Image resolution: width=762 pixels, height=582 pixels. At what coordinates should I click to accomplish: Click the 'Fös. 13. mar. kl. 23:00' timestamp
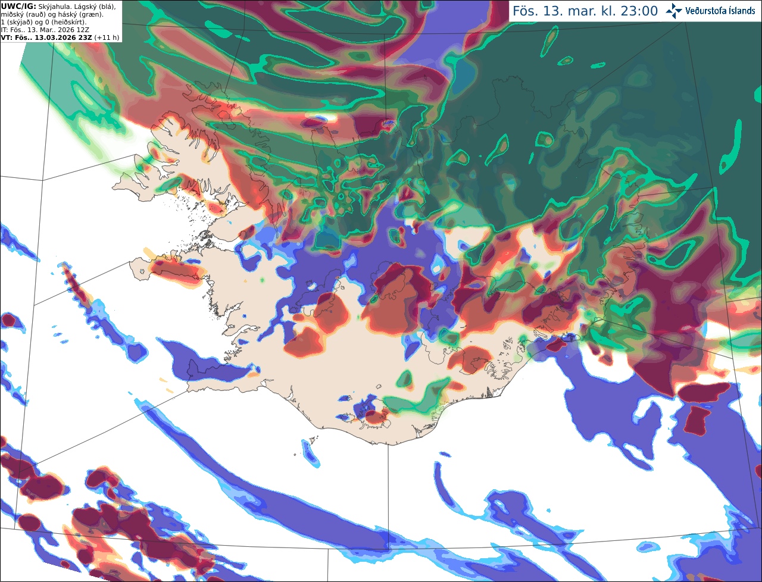pos(586,11)
